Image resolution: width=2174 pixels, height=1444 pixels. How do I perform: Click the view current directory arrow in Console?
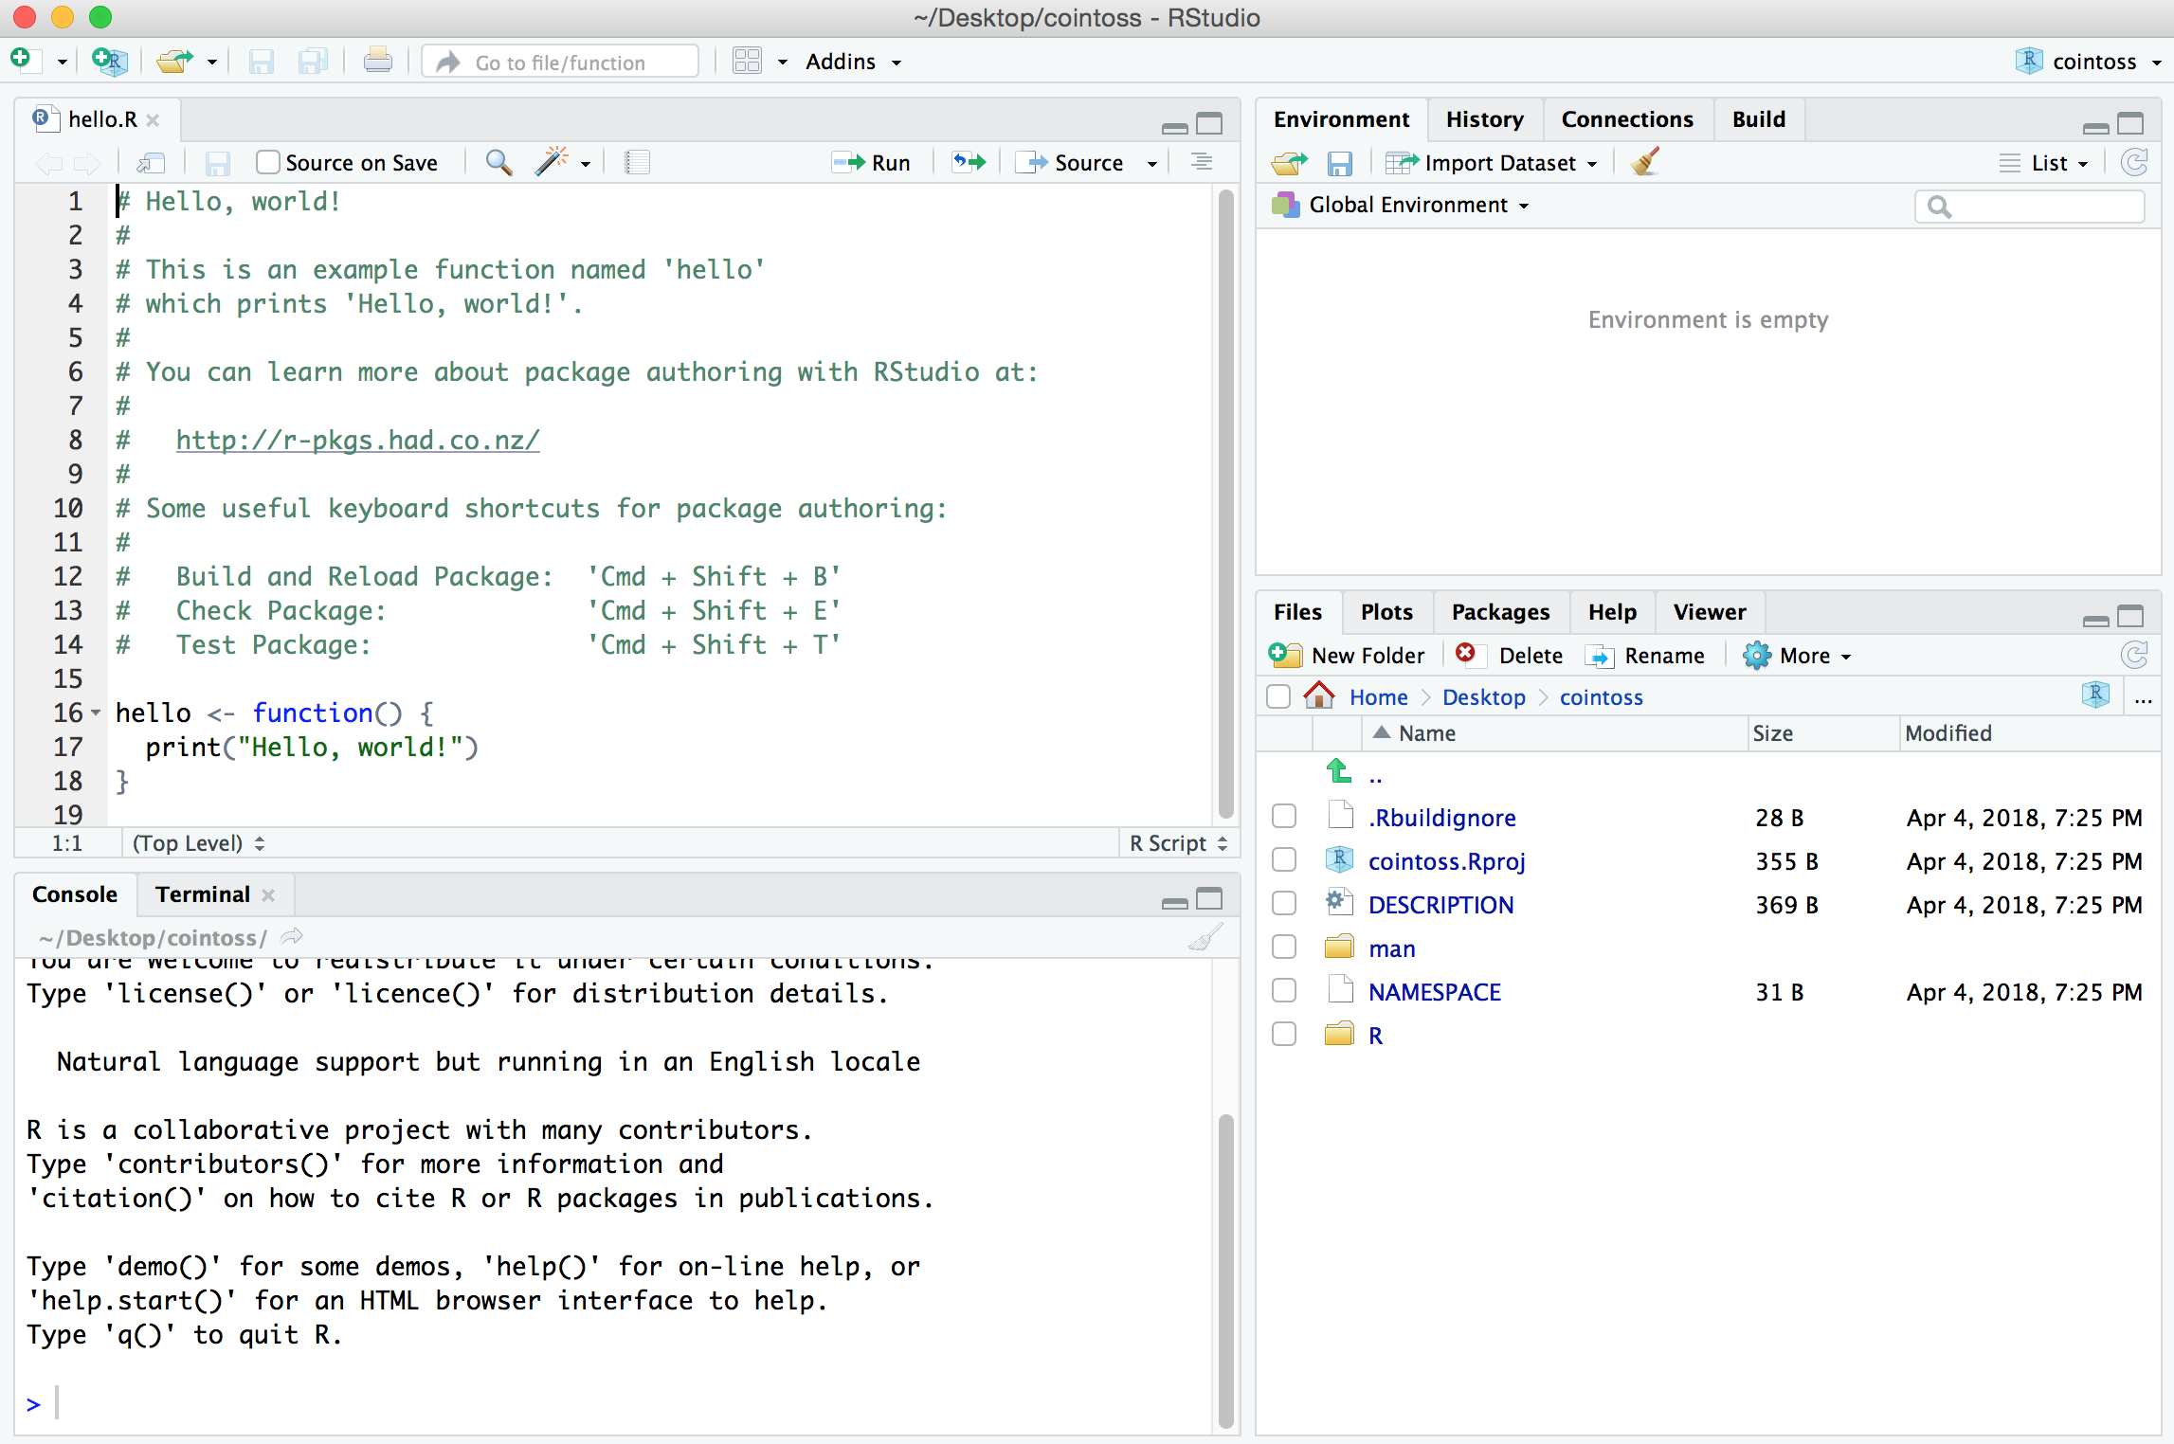coord(292,937)
